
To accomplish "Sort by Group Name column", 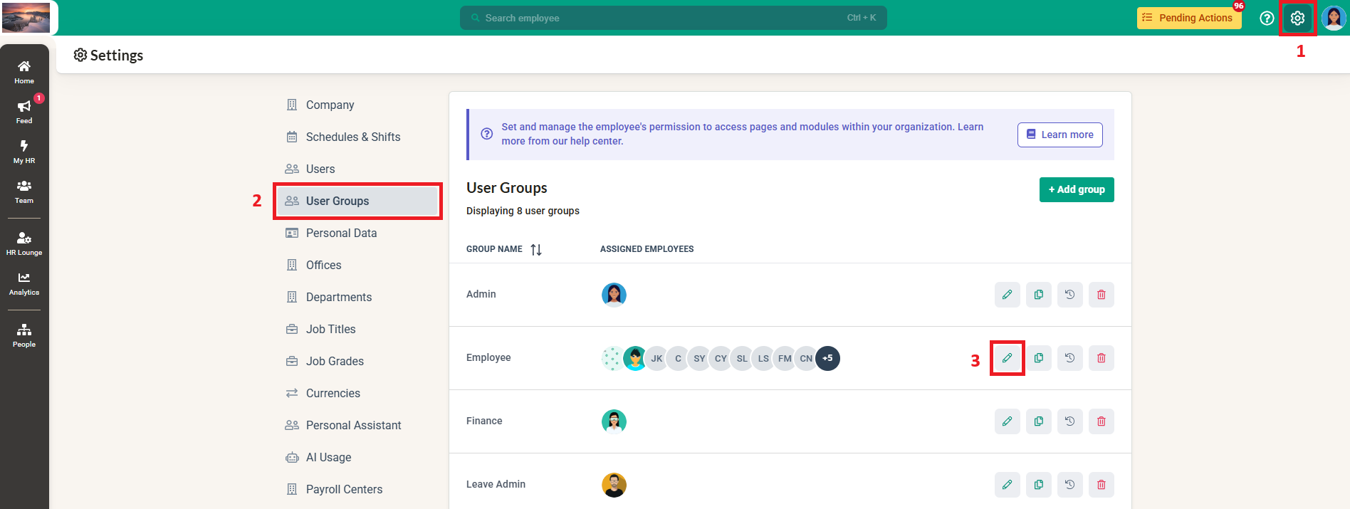I will (536, 249).
